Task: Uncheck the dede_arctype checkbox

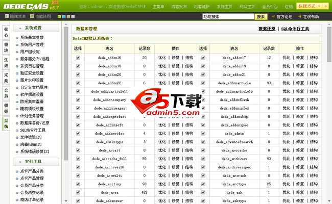Action: point(203,184)
